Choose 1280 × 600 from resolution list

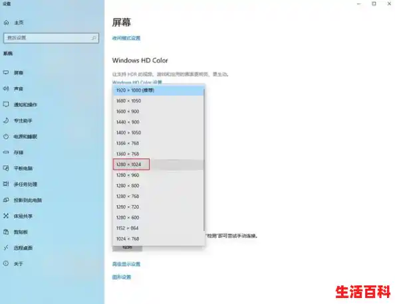pyautogui.click(x=158, y=217)
